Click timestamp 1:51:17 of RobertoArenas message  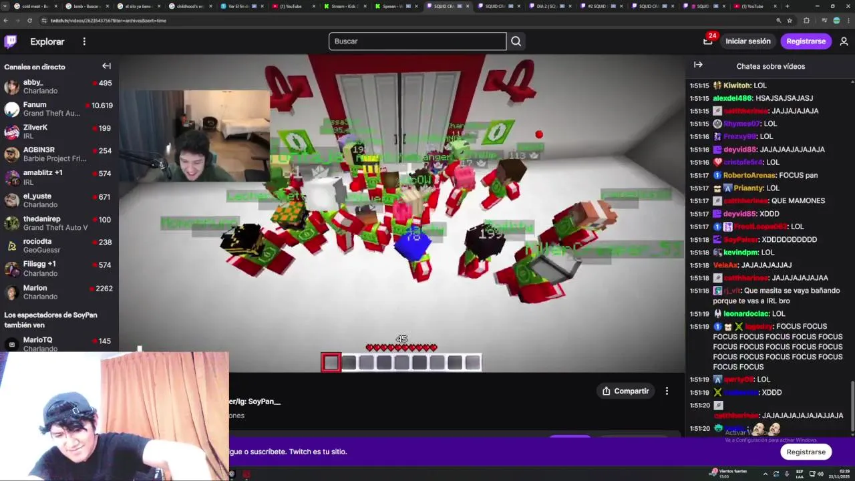(699, 175)
